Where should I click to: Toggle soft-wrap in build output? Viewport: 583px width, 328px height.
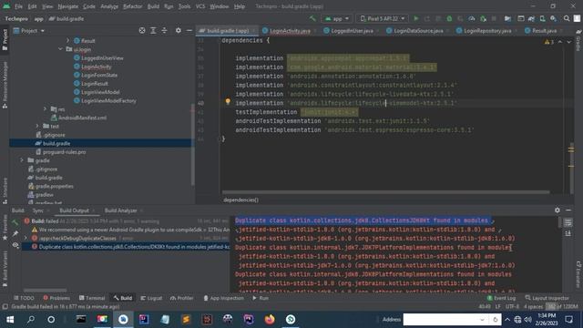[x=568, y=222]
